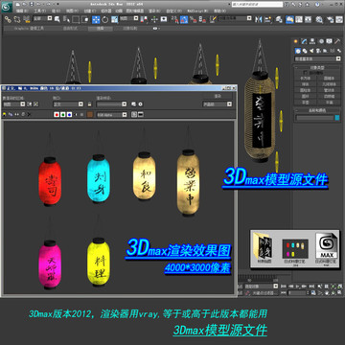Activate the Select and Scale tool
Viewport: 345px width, 345px height.
(114, 19)
